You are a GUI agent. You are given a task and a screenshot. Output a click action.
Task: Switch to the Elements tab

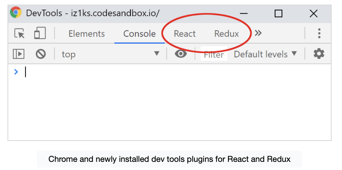click(87, 34)
